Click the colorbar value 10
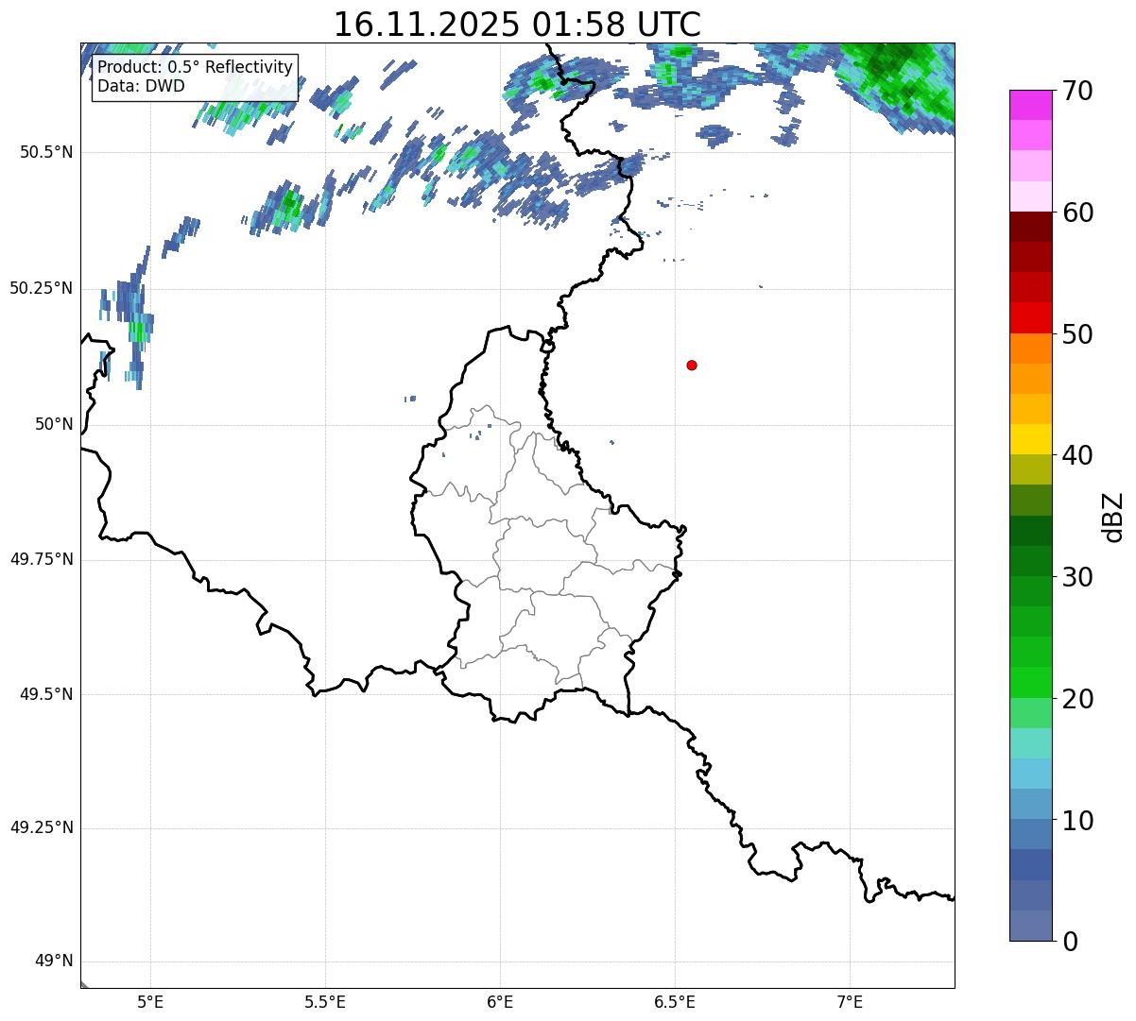 pyautogui.click(x=1077, y=820)
